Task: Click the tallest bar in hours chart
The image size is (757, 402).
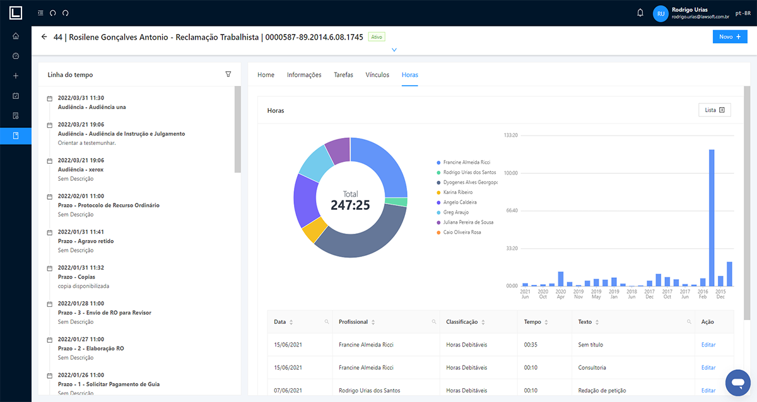Action: (x=712, y=217)
